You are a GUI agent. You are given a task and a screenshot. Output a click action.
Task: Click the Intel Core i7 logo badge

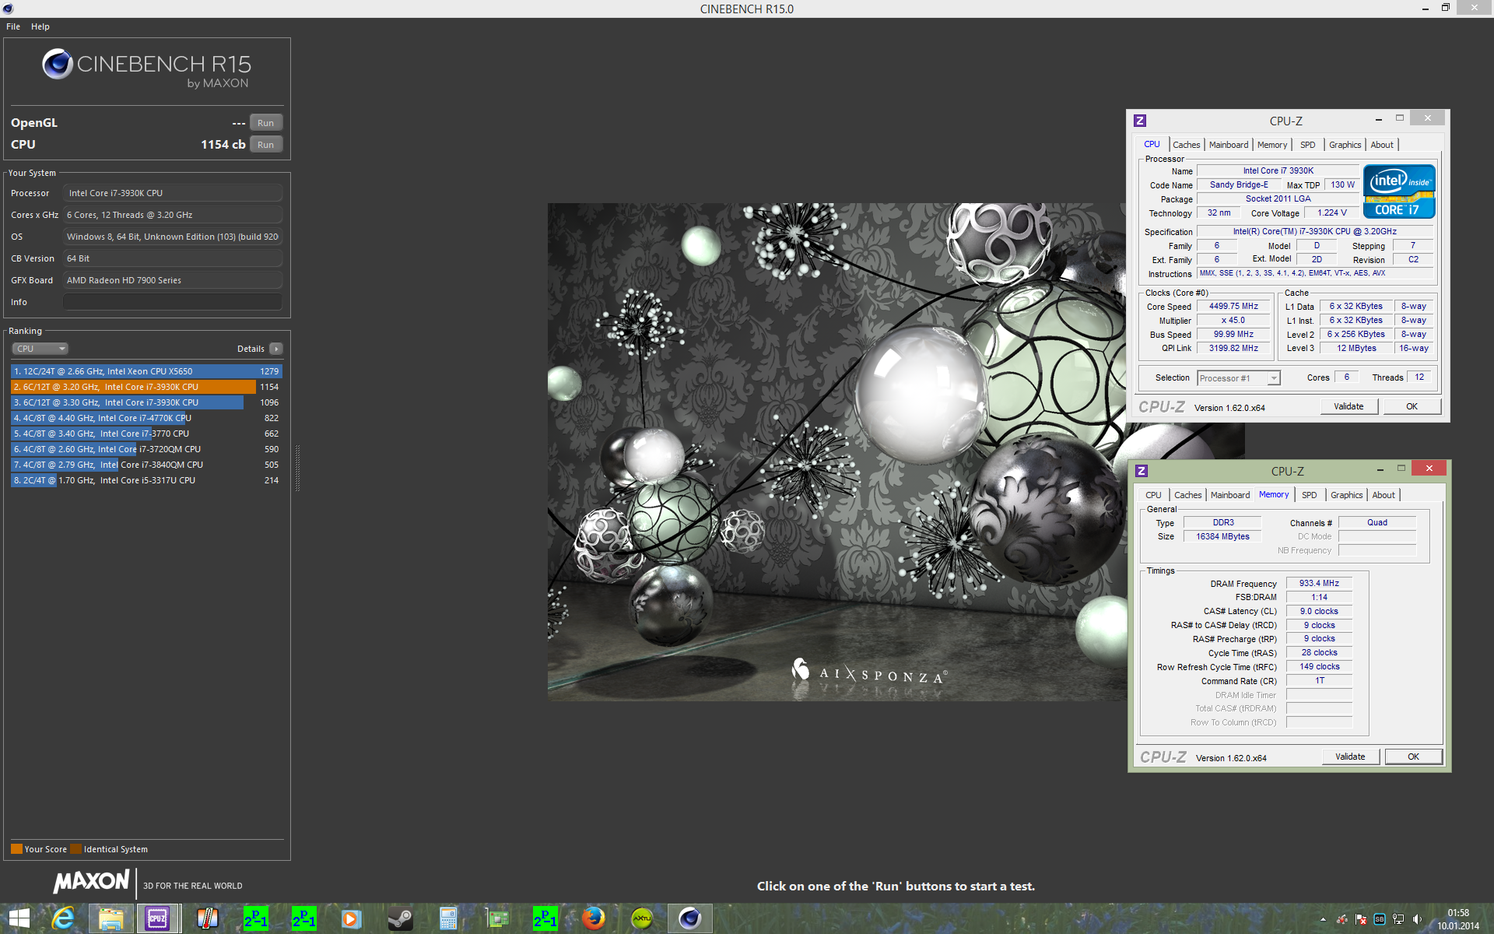(x=1399, y=191)
